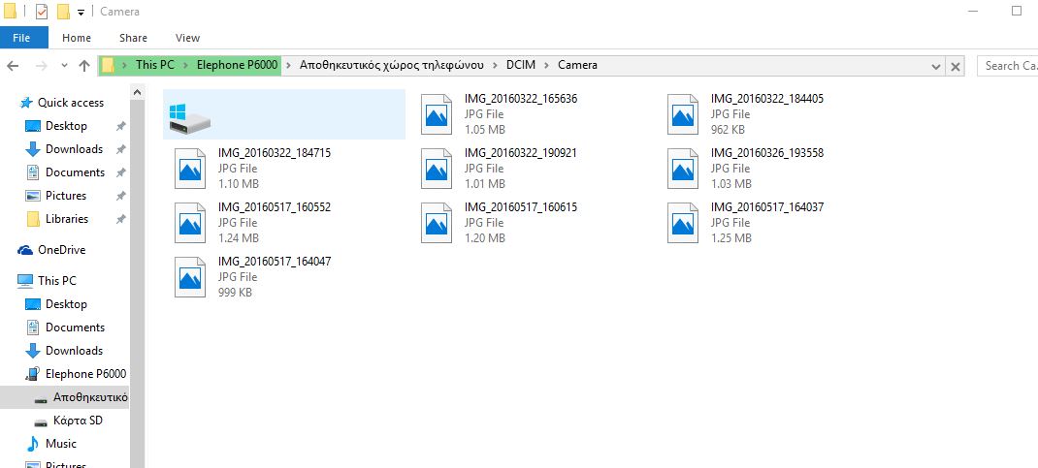Click the file name IMG_20160517_164037

coord(767,207)
